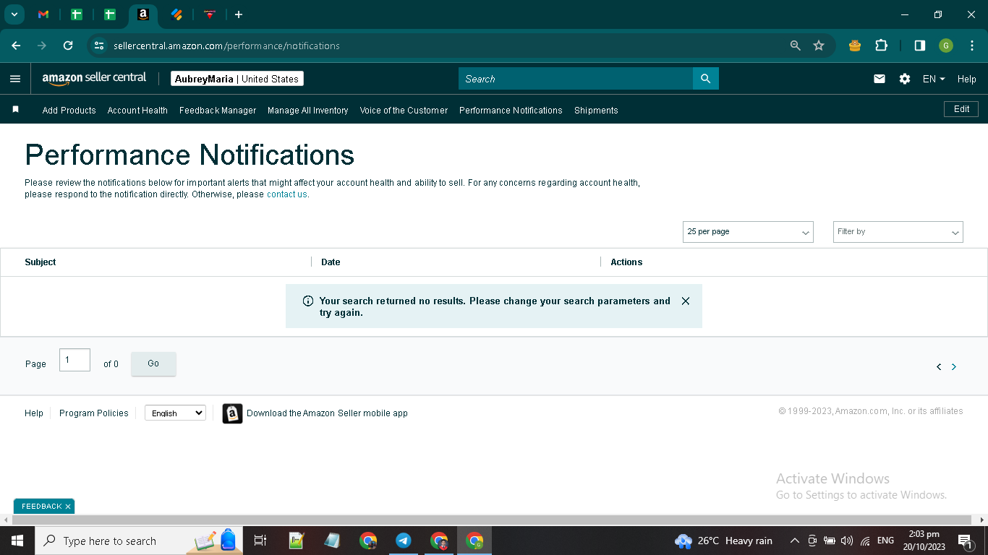Open Telegram from the taskbar

404,541
